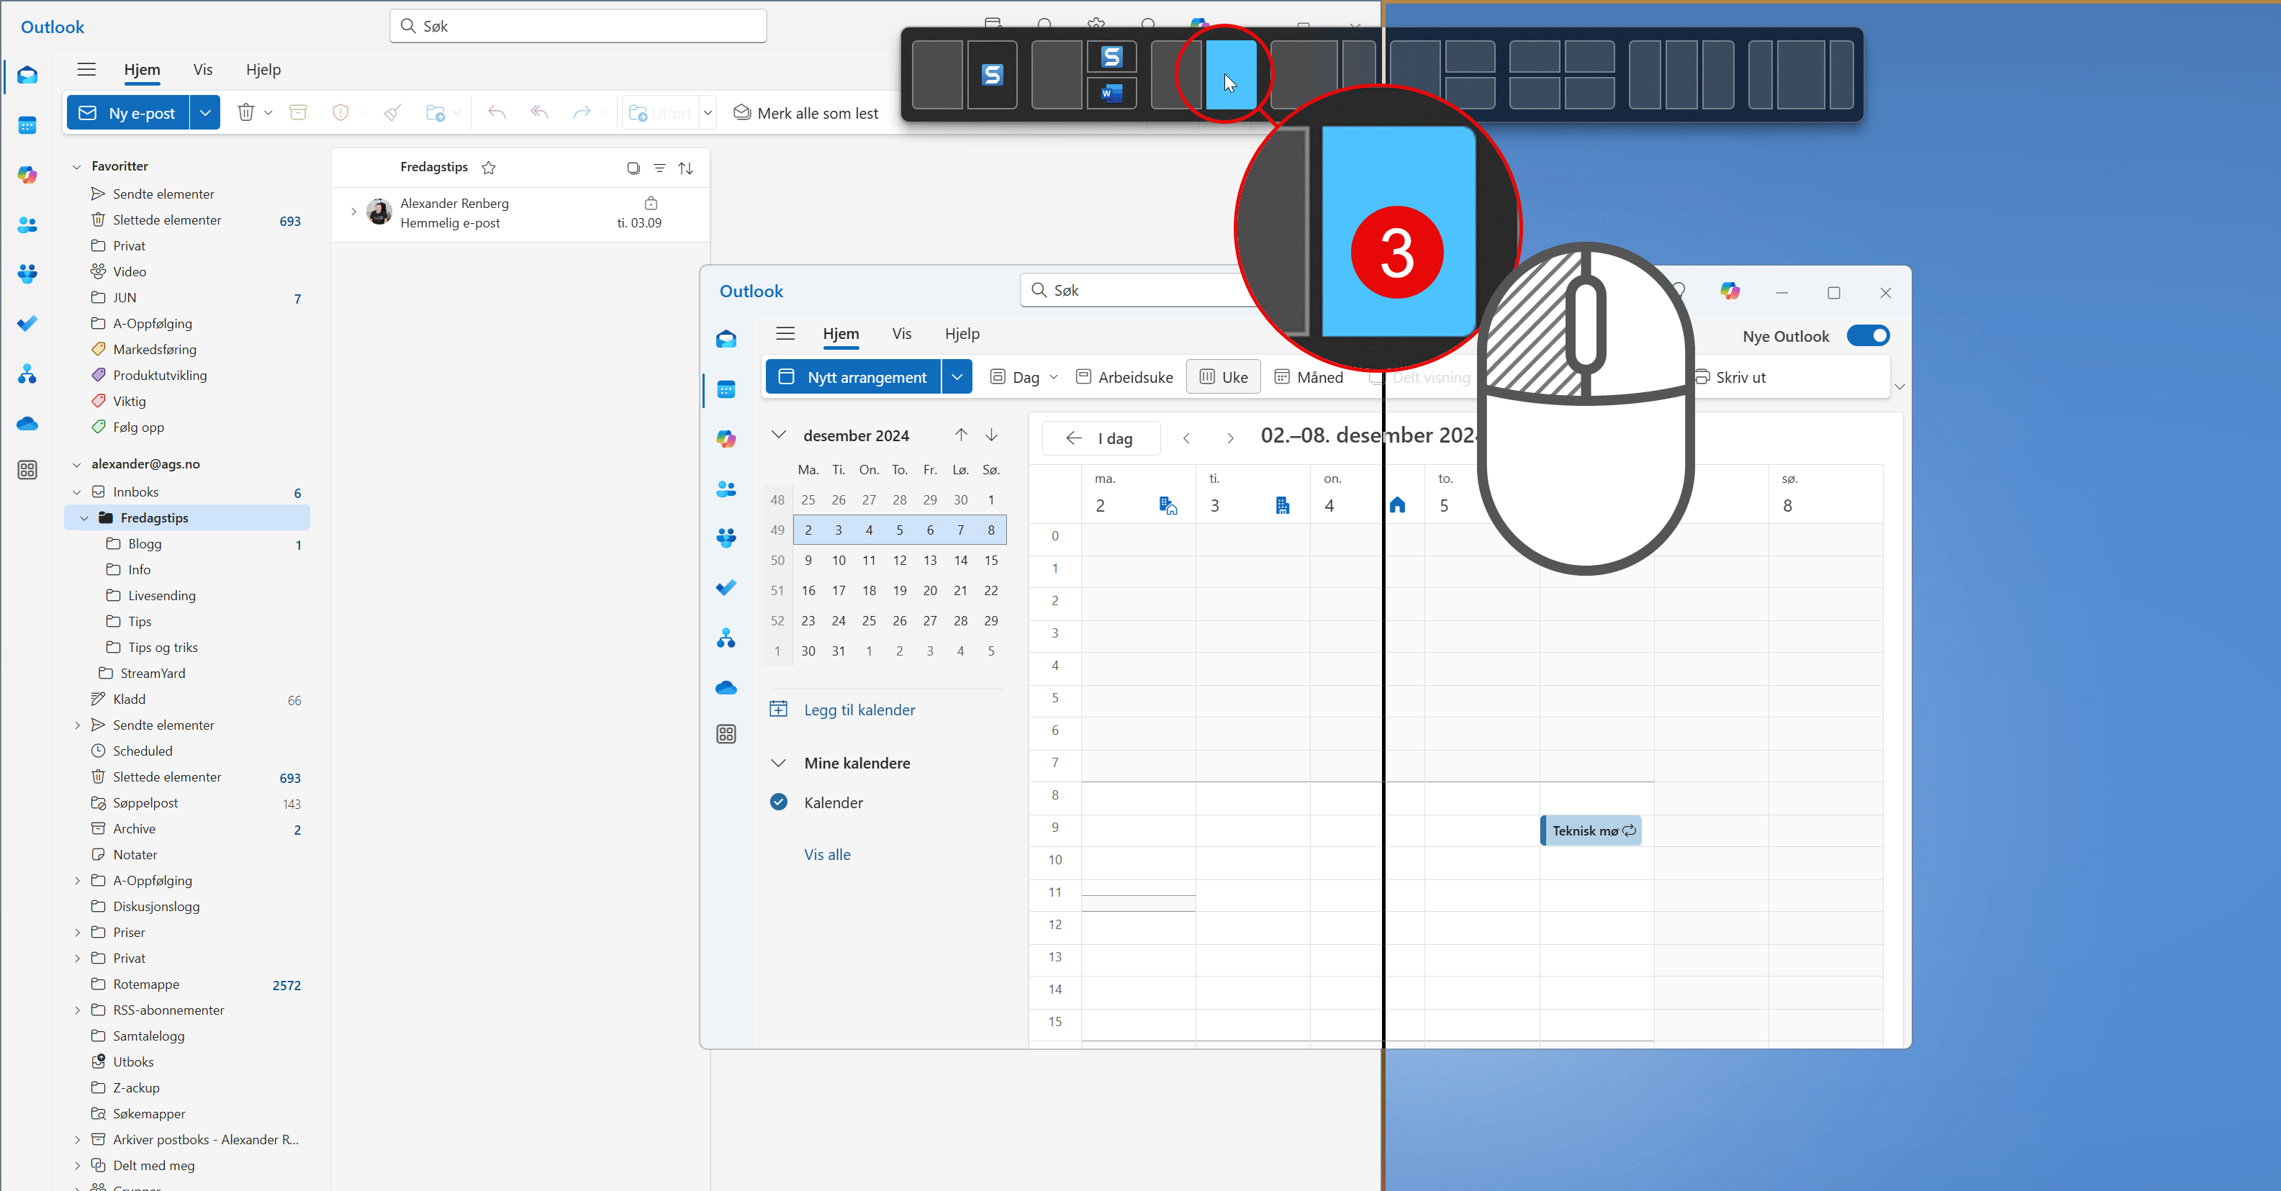Expand the Alexander Renberg message thread

point(353,212)
